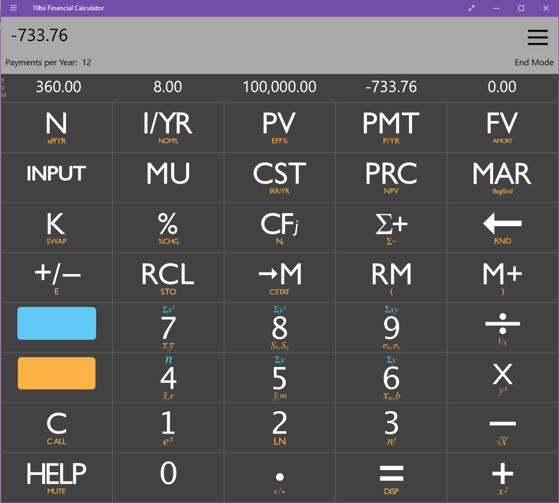Click the FV future value key
This screenshot has height=503, width=559.
pos(503,127)
